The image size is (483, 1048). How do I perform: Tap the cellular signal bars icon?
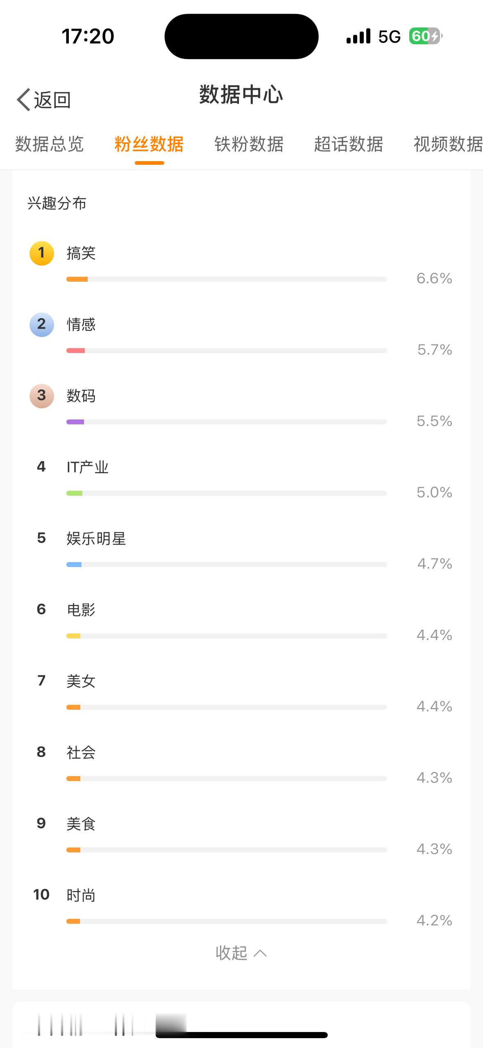click(x=358, y=36)
